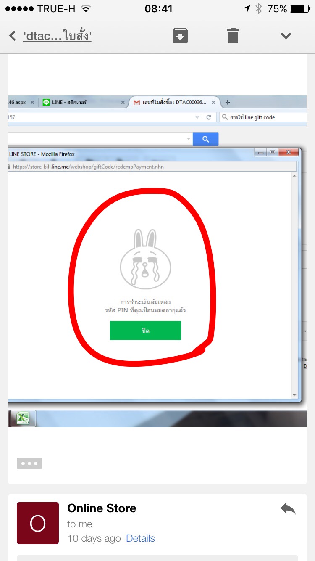Tap the battery indicator in the status bar
This screenshot has width=315, height=561.
299,9
